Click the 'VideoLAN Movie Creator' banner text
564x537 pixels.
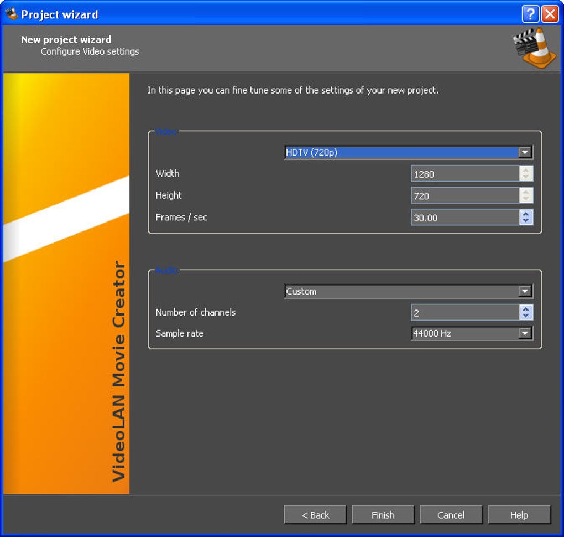coord(119,371)
